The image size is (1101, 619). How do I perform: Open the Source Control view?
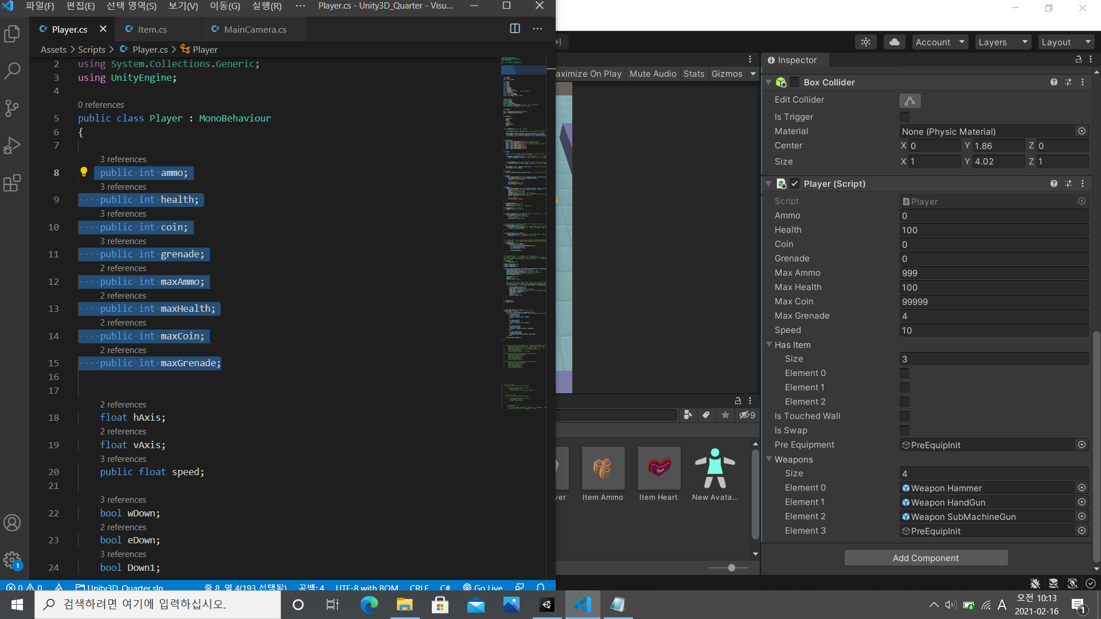tap(12, 108)
